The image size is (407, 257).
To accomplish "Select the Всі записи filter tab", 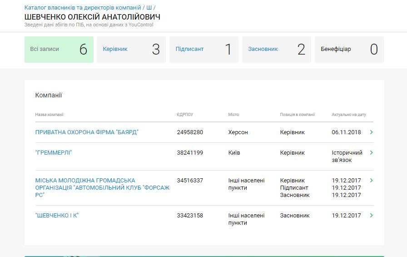I will tap(59, 49).
